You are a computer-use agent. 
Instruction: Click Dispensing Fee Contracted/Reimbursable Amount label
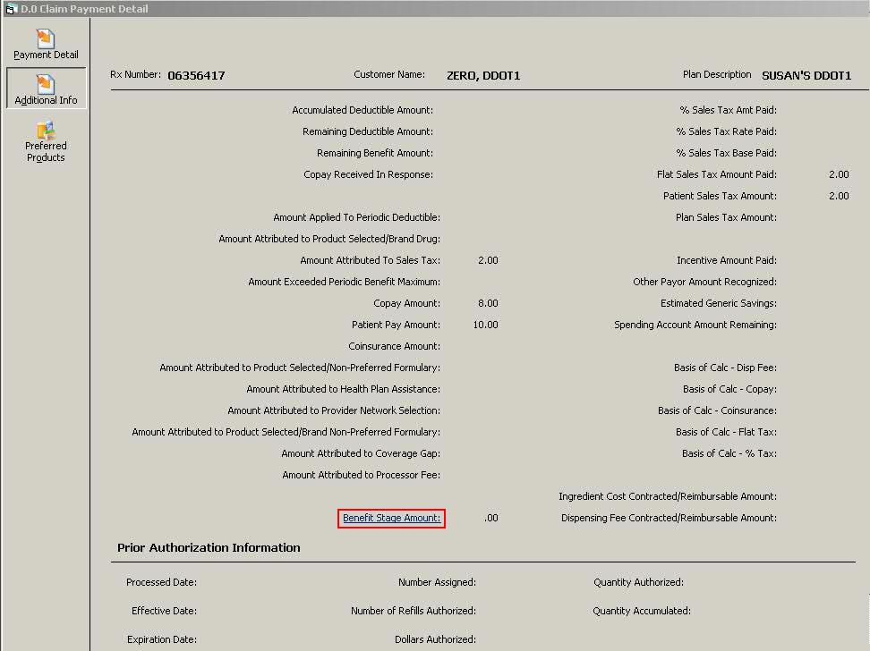[669, 518]
